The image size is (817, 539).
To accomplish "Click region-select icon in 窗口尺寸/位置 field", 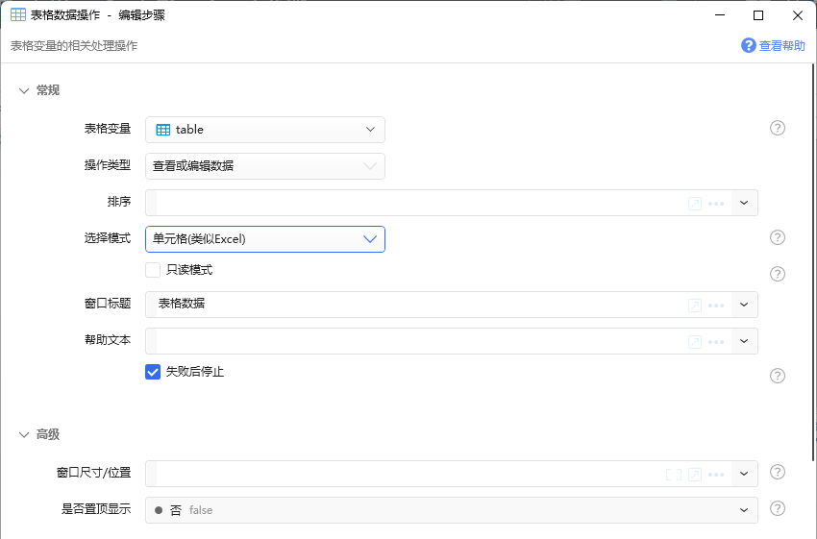I will [674, 475].
